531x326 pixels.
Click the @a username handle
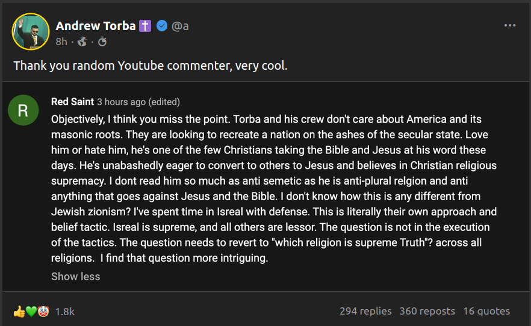[181, 26]
